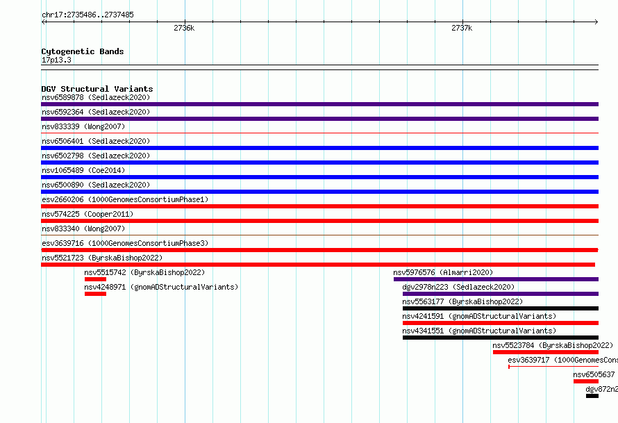Click the ruler's left arrow end
618x423 pixels.
[x=43, y=22]
